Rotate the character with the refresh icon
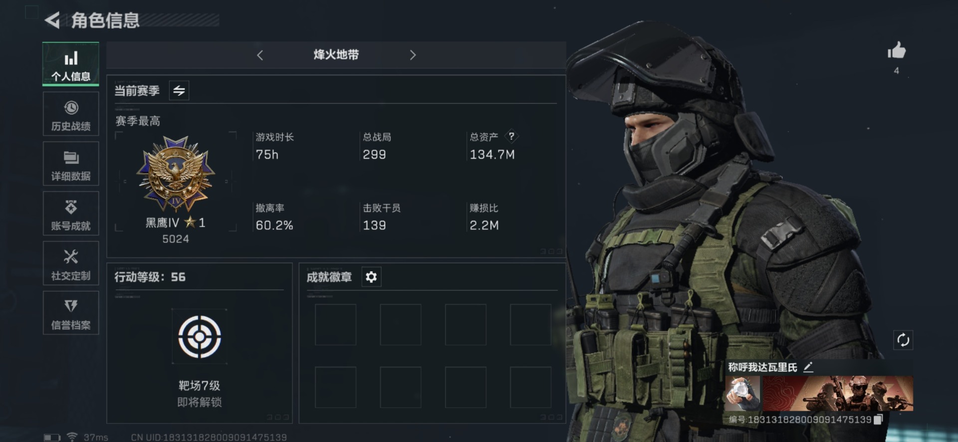The image size is (958, 442). pyautogui.click(x=903, y=340)
